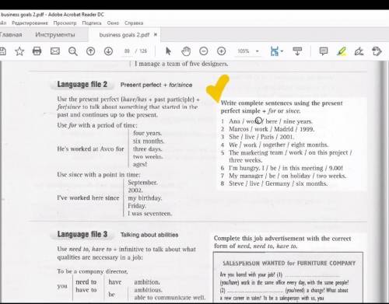Select the highlight text marker tool

342,51
